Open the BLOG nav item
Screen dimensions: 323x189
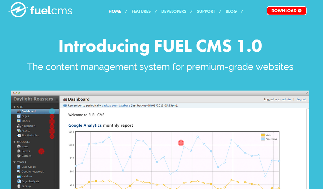[x=231, y=11]
